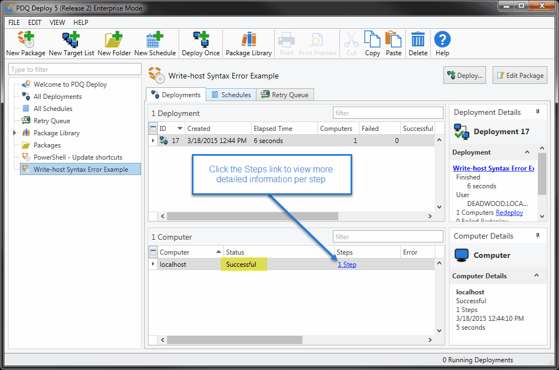
Task: Open the HELP menu
Action: tap(81, 23)
